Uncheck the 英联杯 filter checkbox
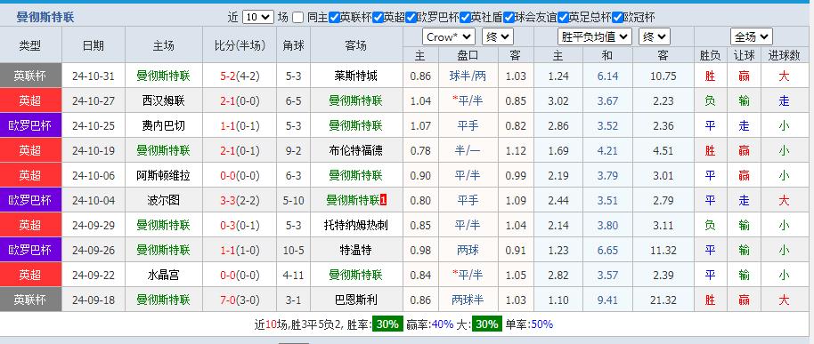814x344 pixels. click(334, 17)
